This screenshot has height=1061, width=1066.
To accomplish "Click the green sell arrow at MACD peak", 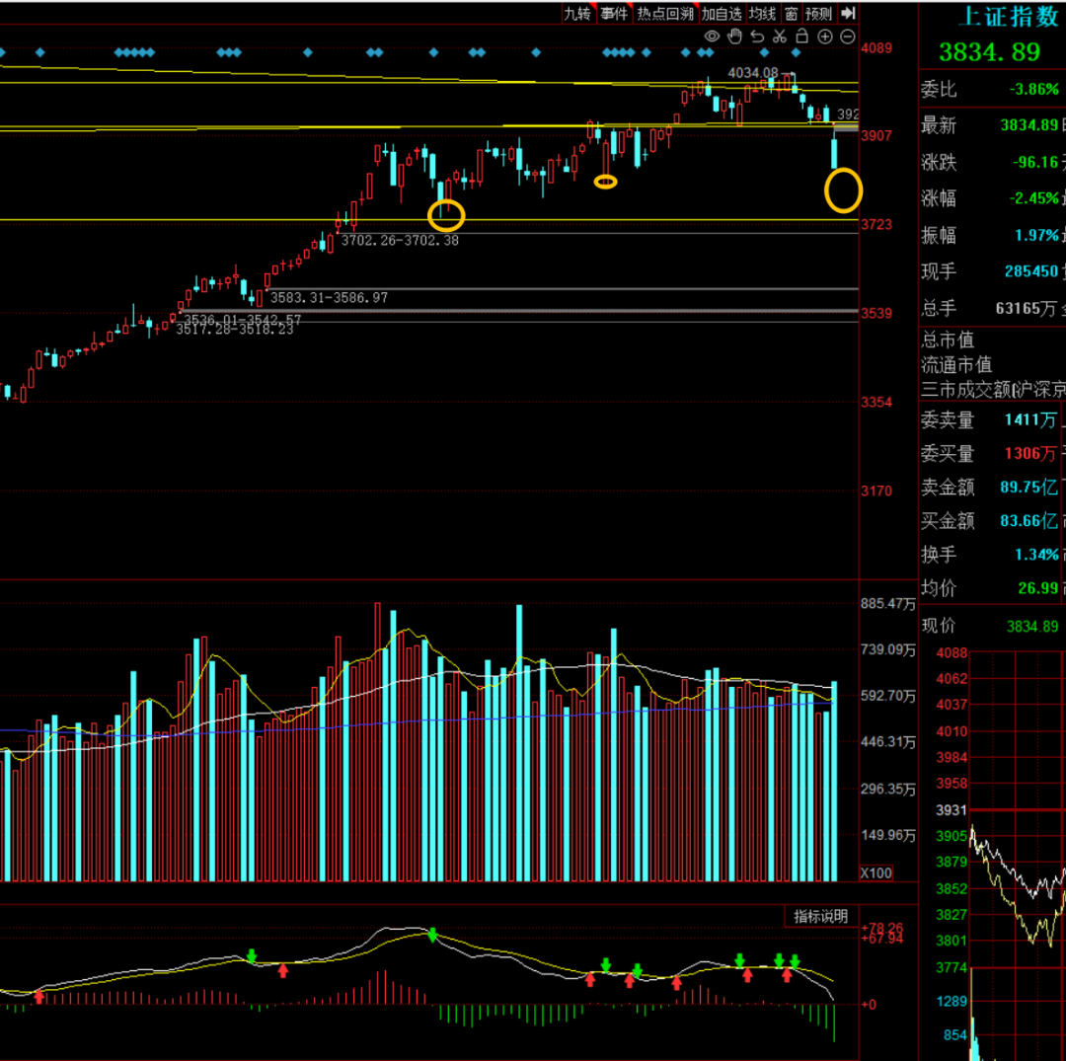I will 431,934.
